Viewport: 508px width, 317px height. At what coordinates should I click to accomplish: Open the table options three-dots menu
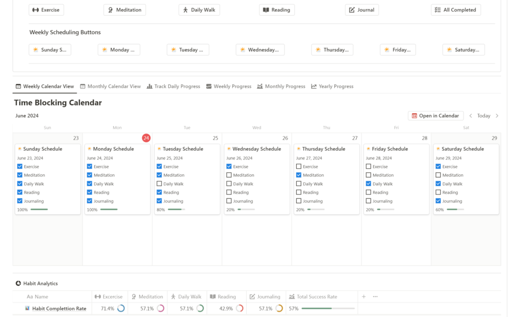pos(375,297)
